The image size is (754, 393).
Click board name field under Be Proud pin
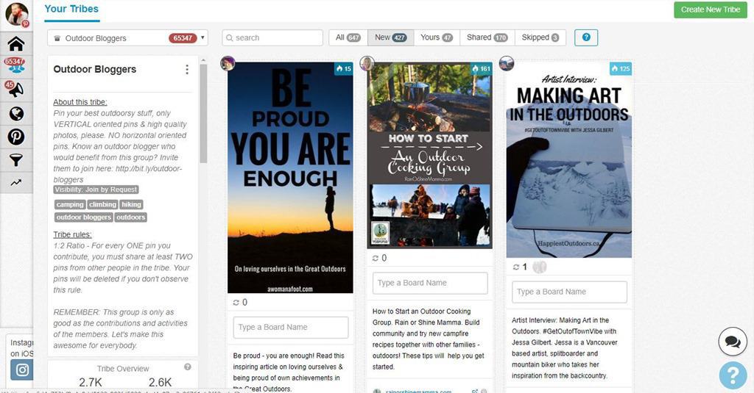[291, 328]
